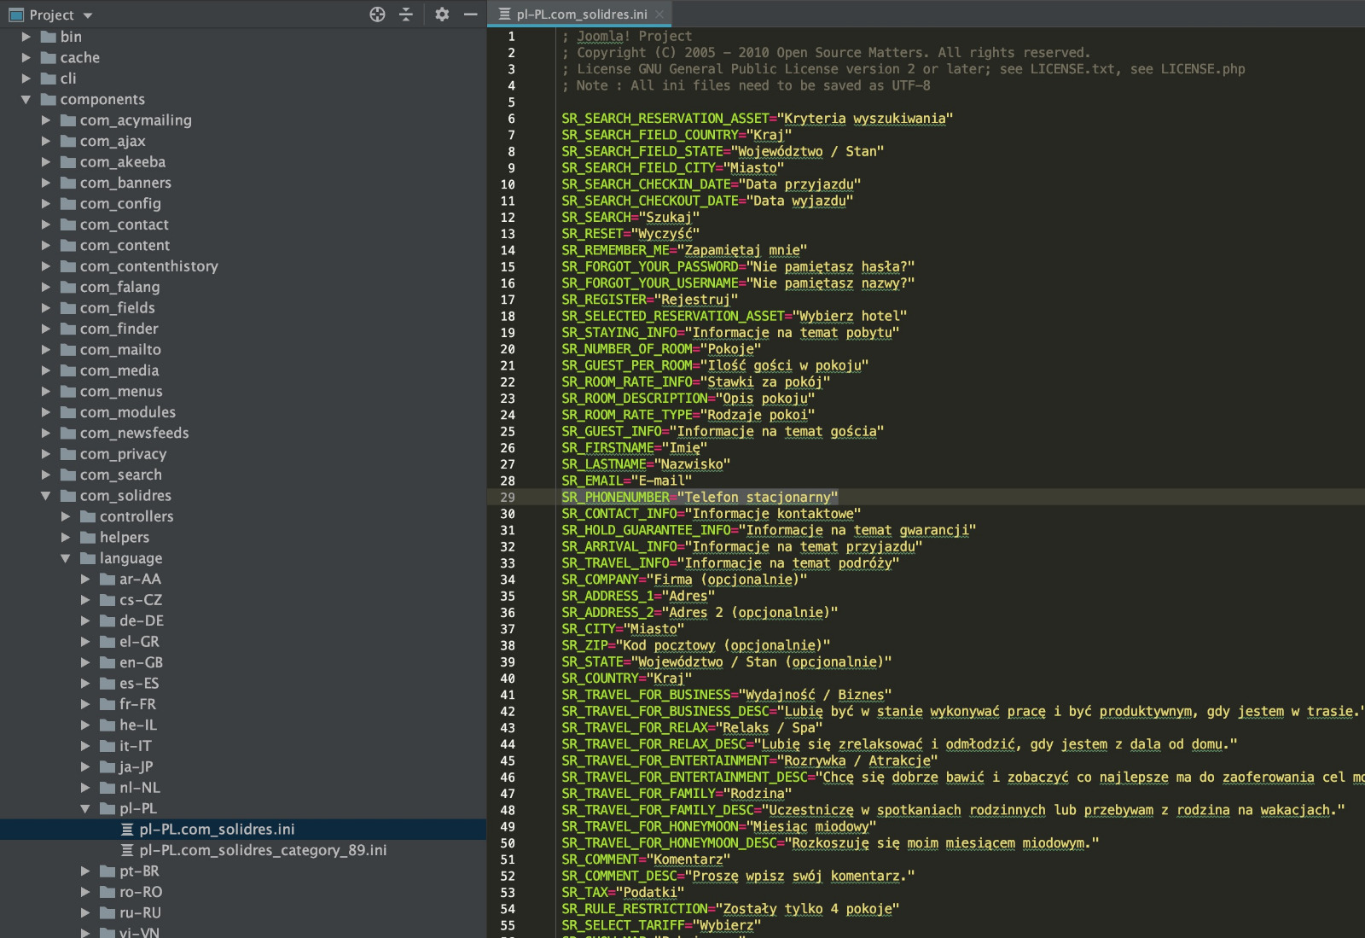
Task: Open the Project view dropdown arrow
Action: coord(88,15)
